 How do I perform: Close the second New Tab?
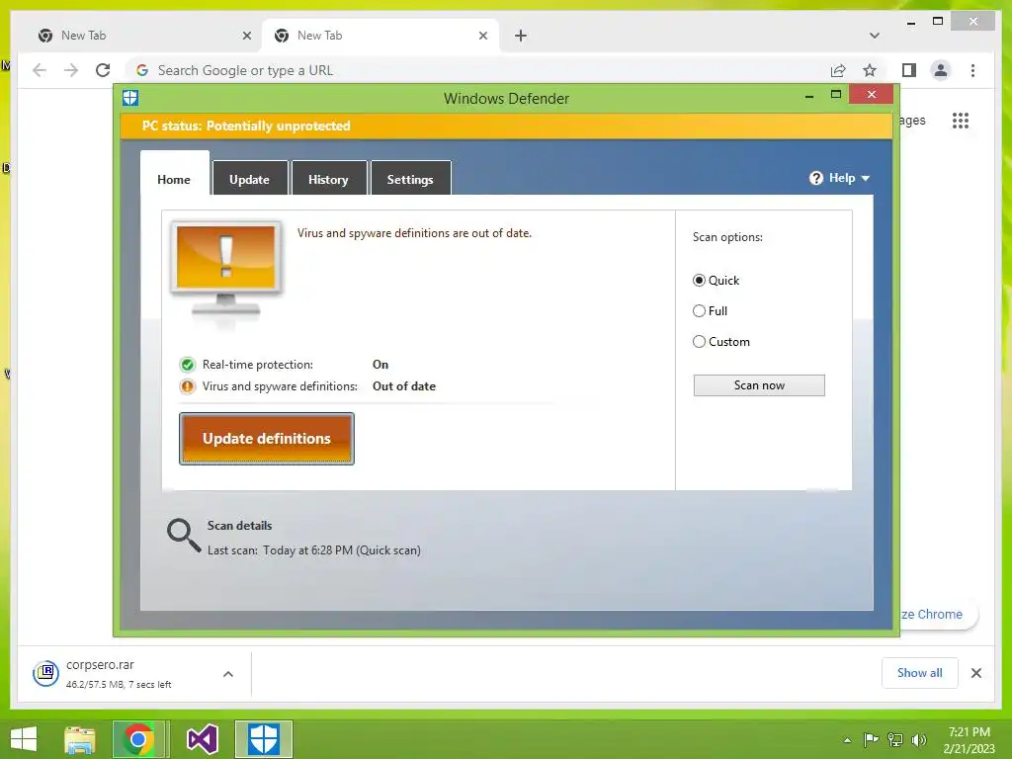[x=482, y=36]
